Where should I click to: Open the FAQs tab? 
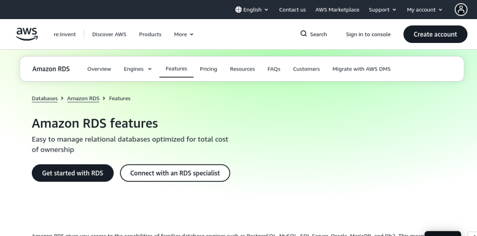pyautogui.click(x=274, y=69)
